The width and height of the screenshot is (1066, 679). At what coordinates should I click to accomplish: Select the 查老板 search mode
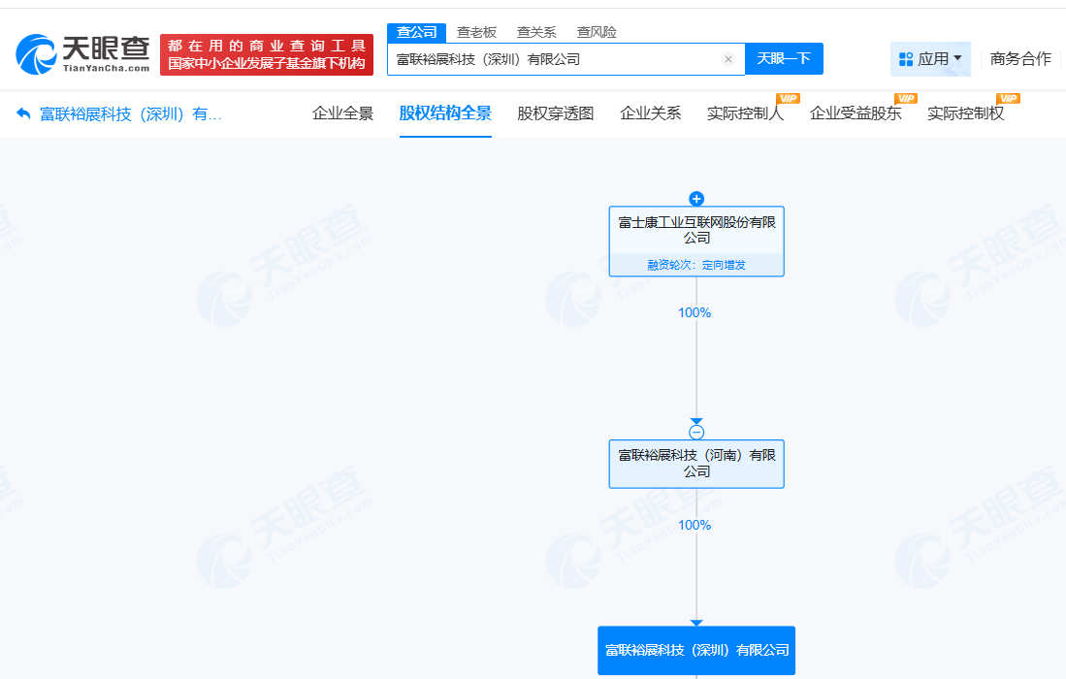(476, 31)
